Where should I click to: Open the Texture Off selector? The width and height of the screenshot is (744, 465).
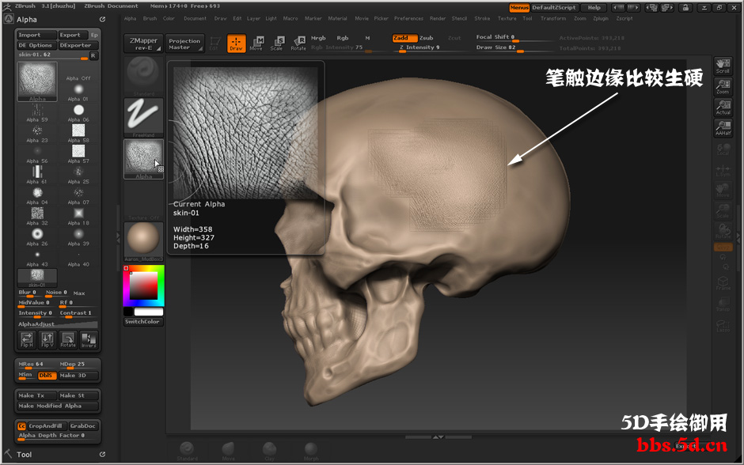pos(143,201)
